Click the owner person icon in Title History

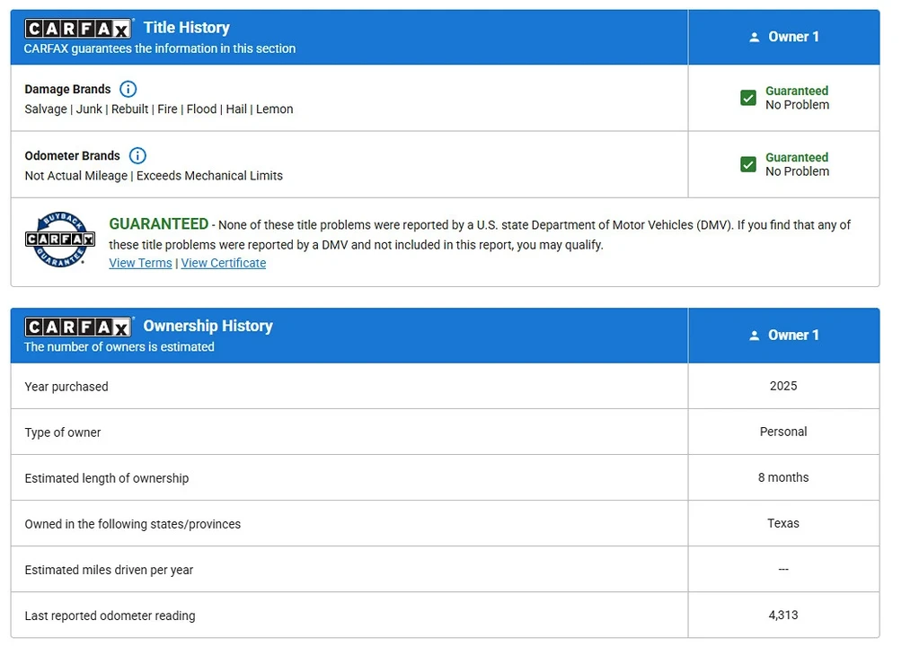[755, 38]
